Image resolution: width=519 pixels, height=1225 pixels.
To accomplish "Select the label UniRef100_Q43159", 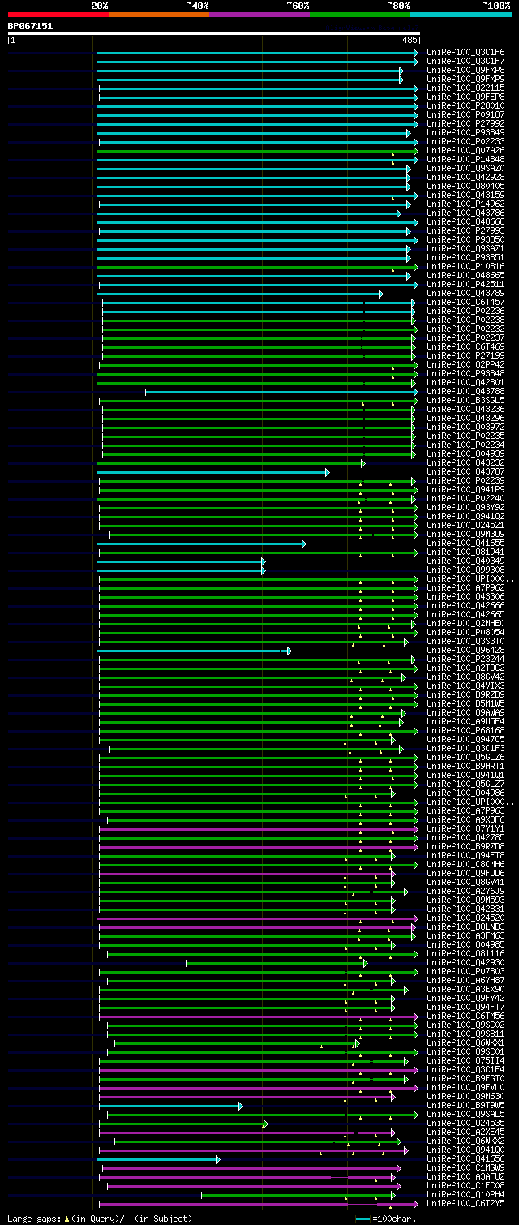I will pyautogui.click(x=466, y=196).
